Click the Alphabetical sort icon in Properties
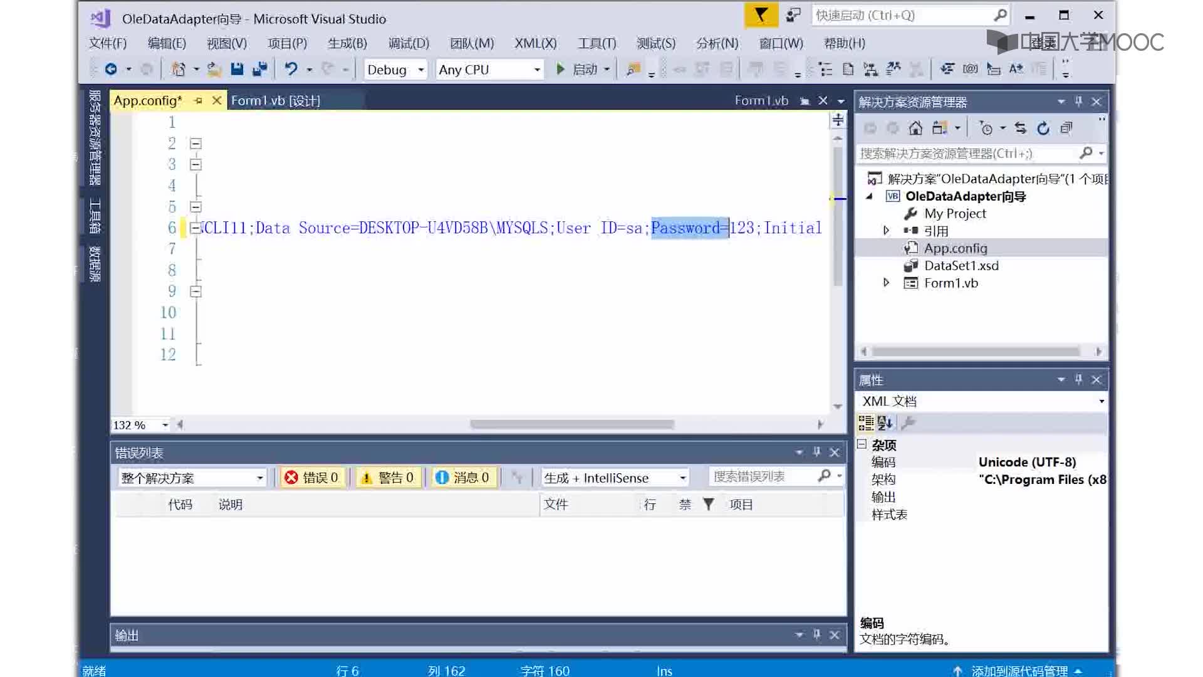Screen dimensions: 1203x677 pyautogui.click(x=885, y=423)
